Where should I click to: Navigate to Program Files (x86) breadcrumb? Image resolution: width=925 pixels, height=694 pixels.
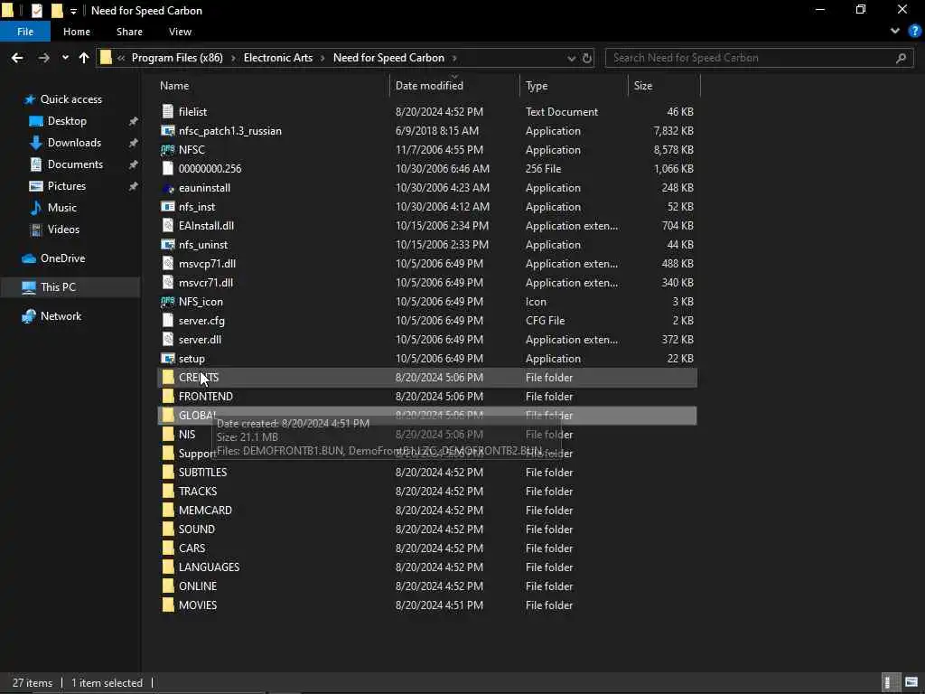click(177, 58)
